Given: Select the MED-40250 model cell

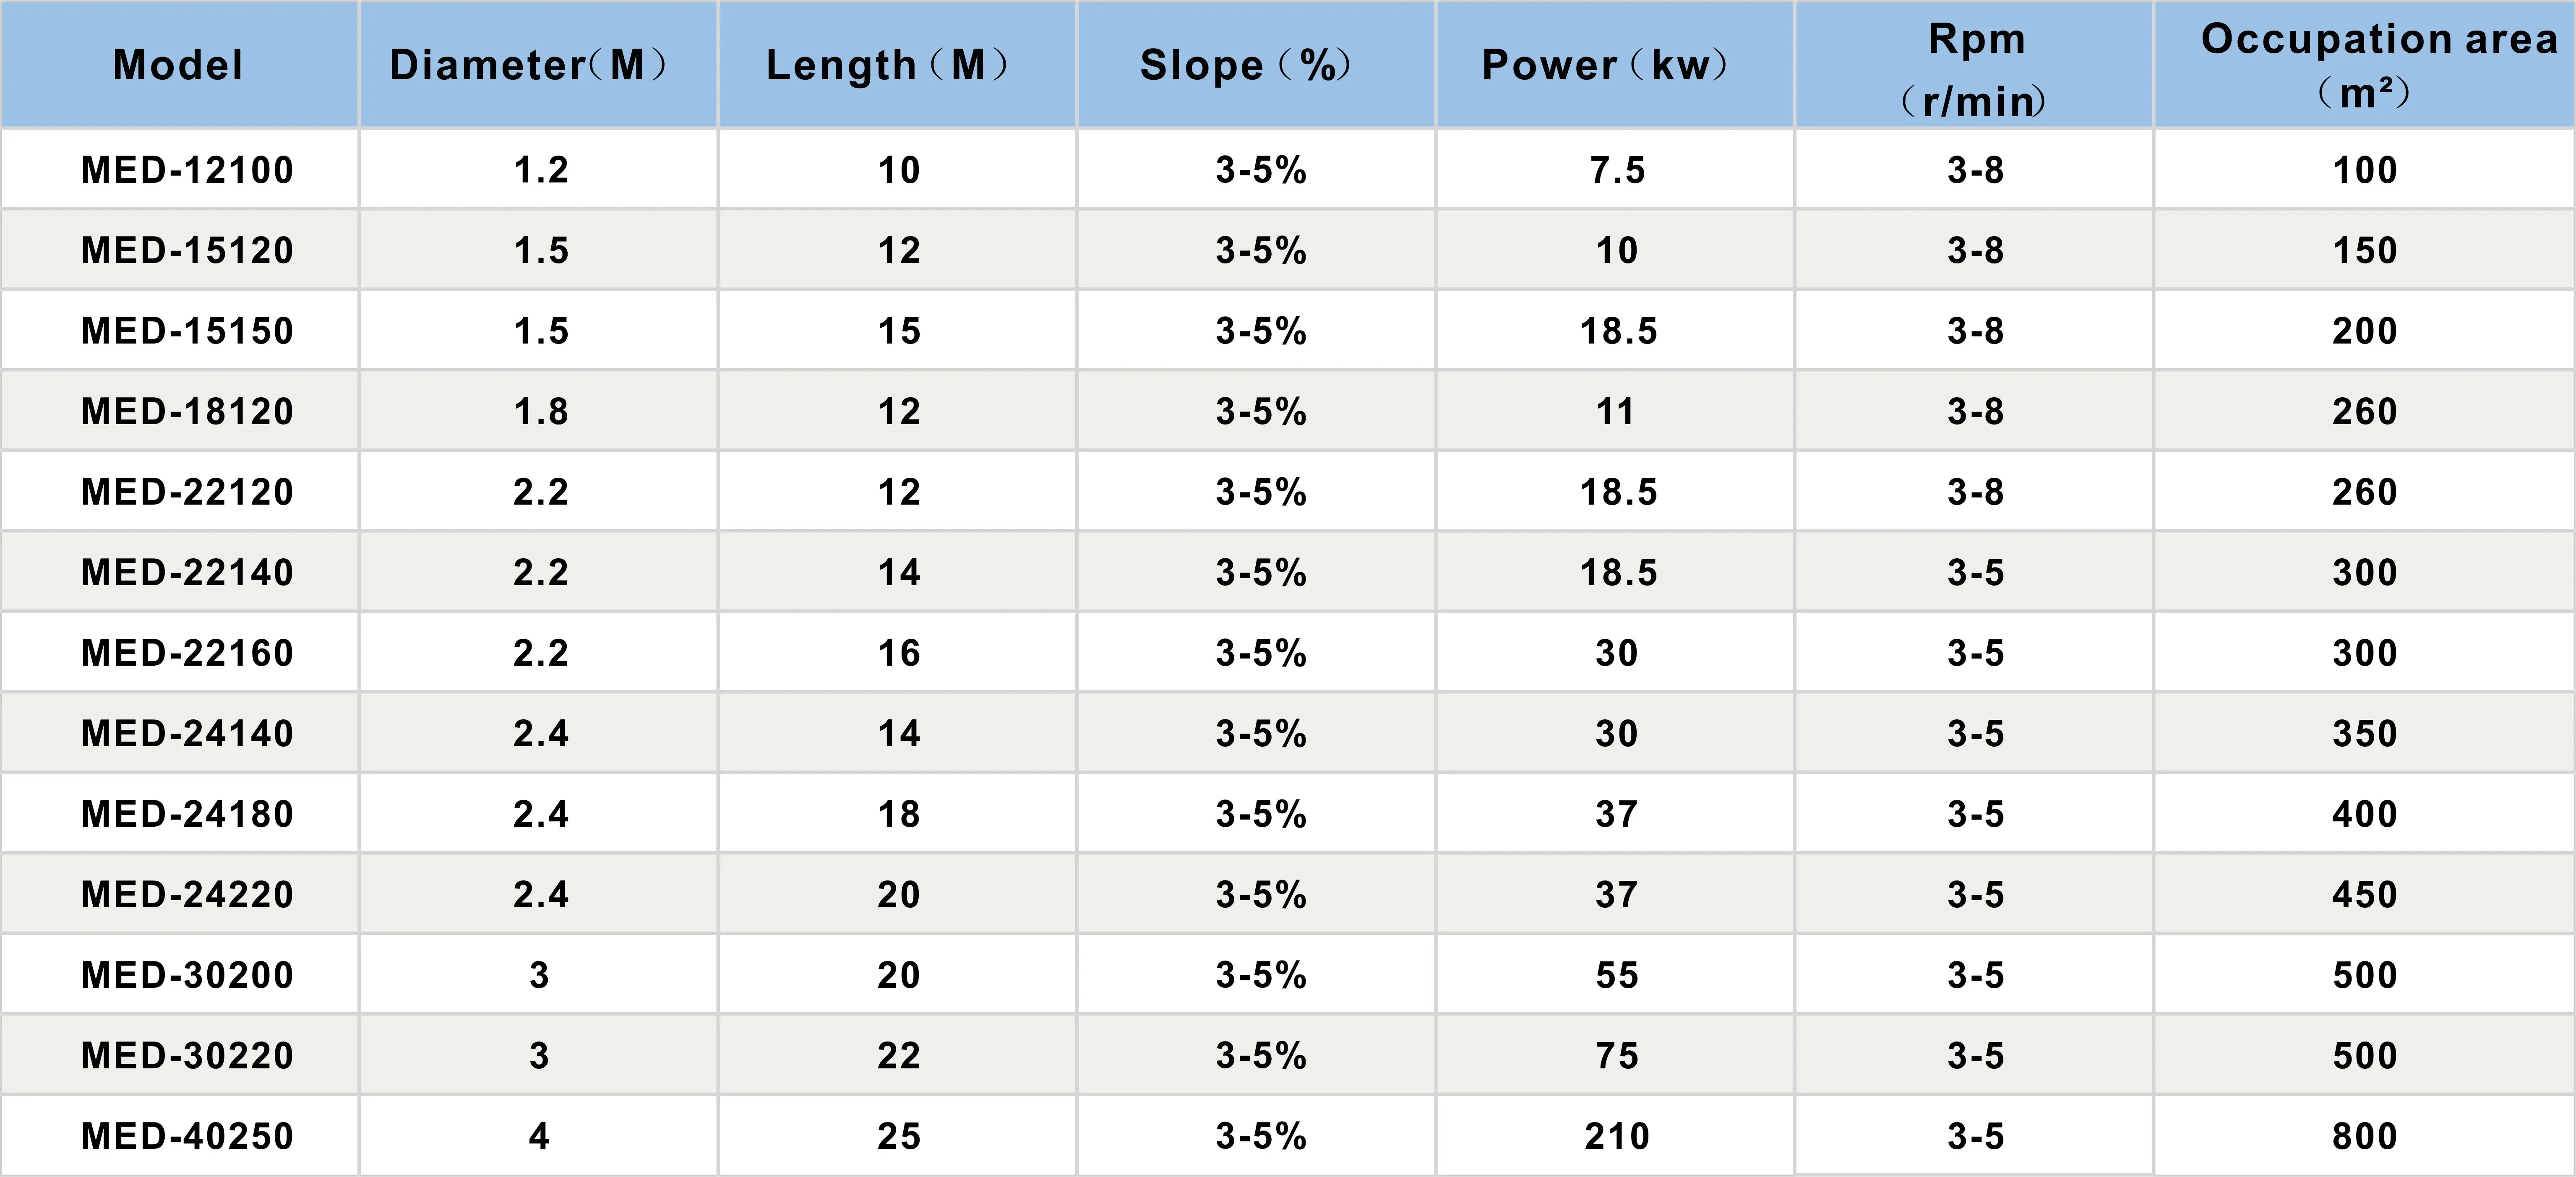Looking at the screenshot, I should [187, 1136].
